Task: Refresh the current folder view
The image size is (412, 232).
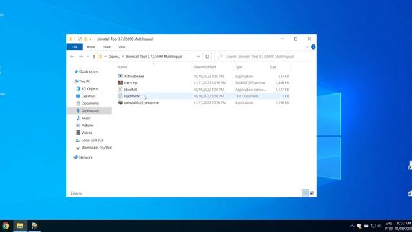Action: (207, 57)
